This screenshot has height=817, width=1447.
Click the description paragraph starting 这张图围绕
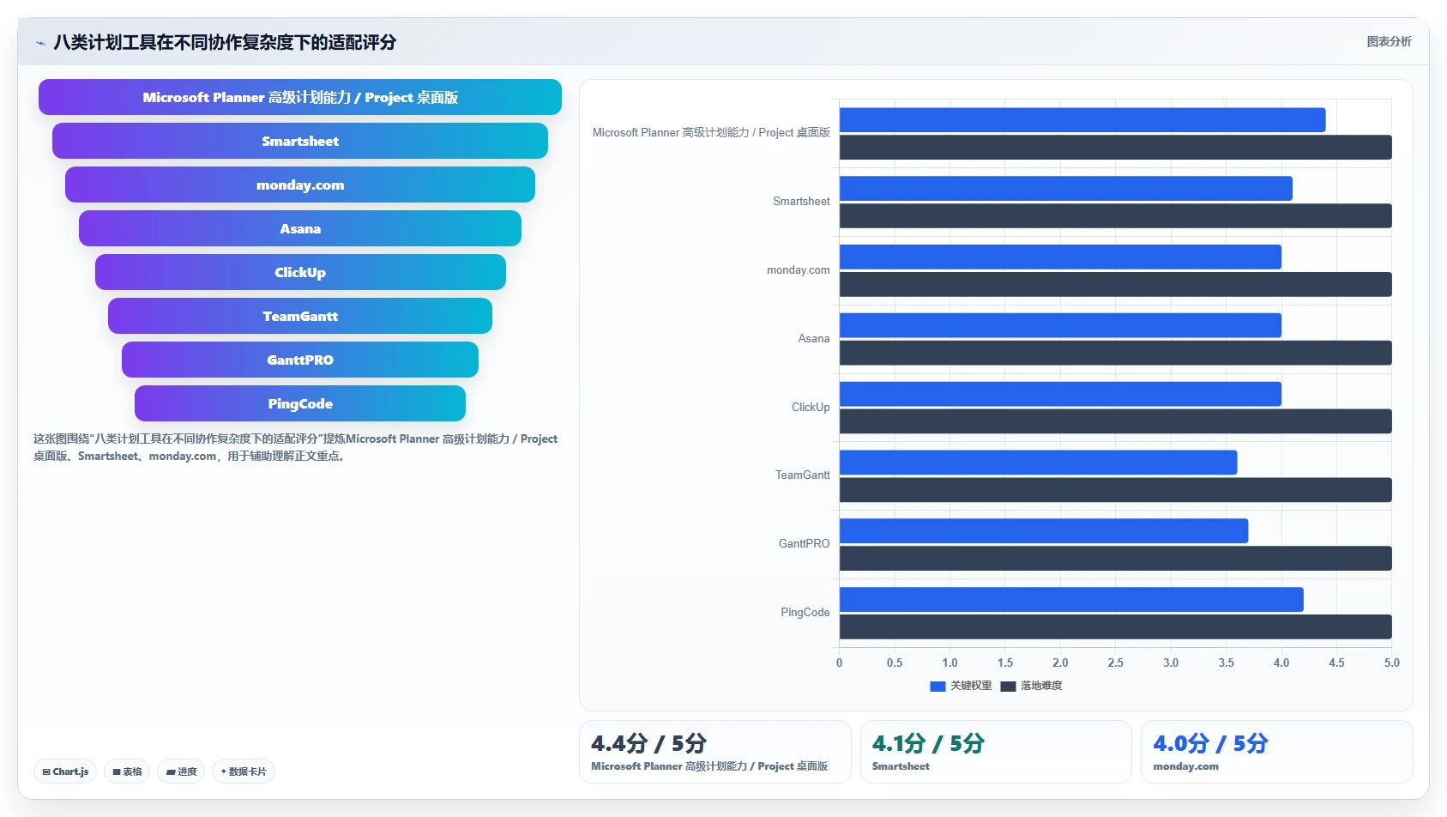(x=296, y=447)
